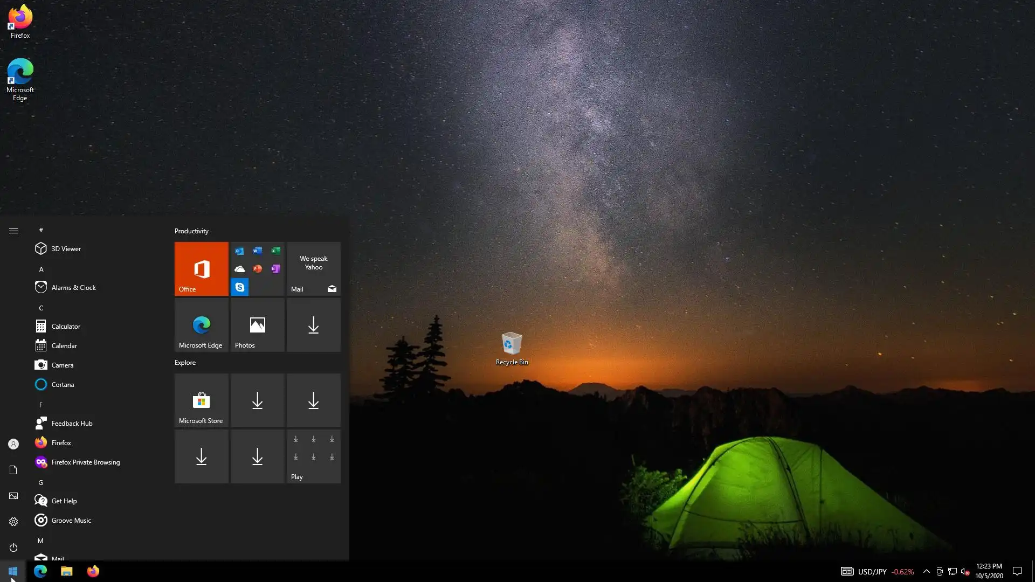Open File Explorer from taskbar
The height and width of the screenshot is (582, 1035).
[66, 571]
